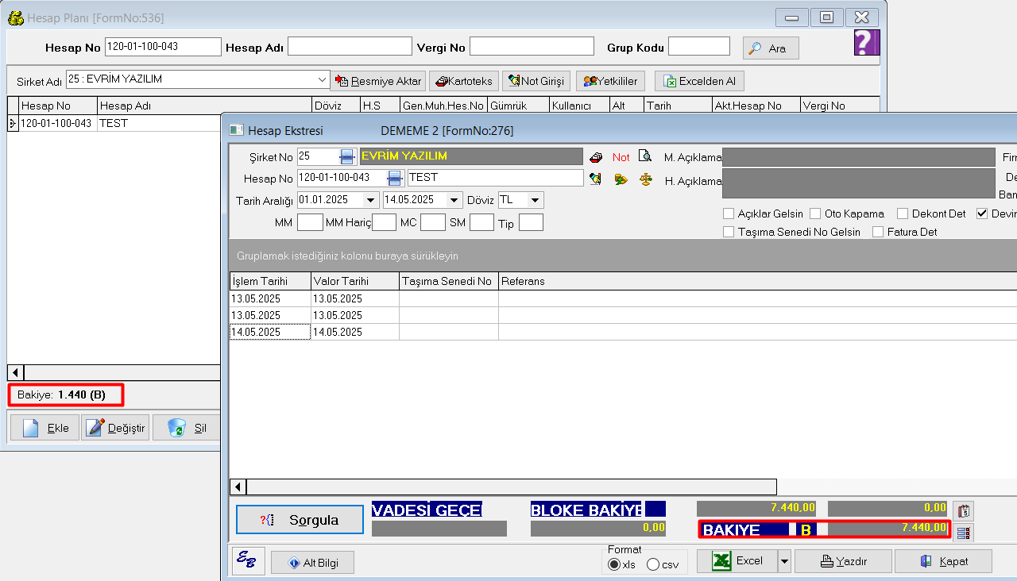The height and width of the screenshot is (581, 1017).
Task: Click Hesap Planı window coin stack icon
Action: pos(16,17)
